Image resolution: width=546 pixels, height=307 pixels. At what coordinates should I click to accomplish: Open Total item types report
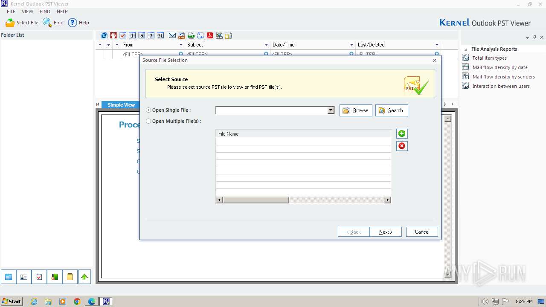point(489,58)
